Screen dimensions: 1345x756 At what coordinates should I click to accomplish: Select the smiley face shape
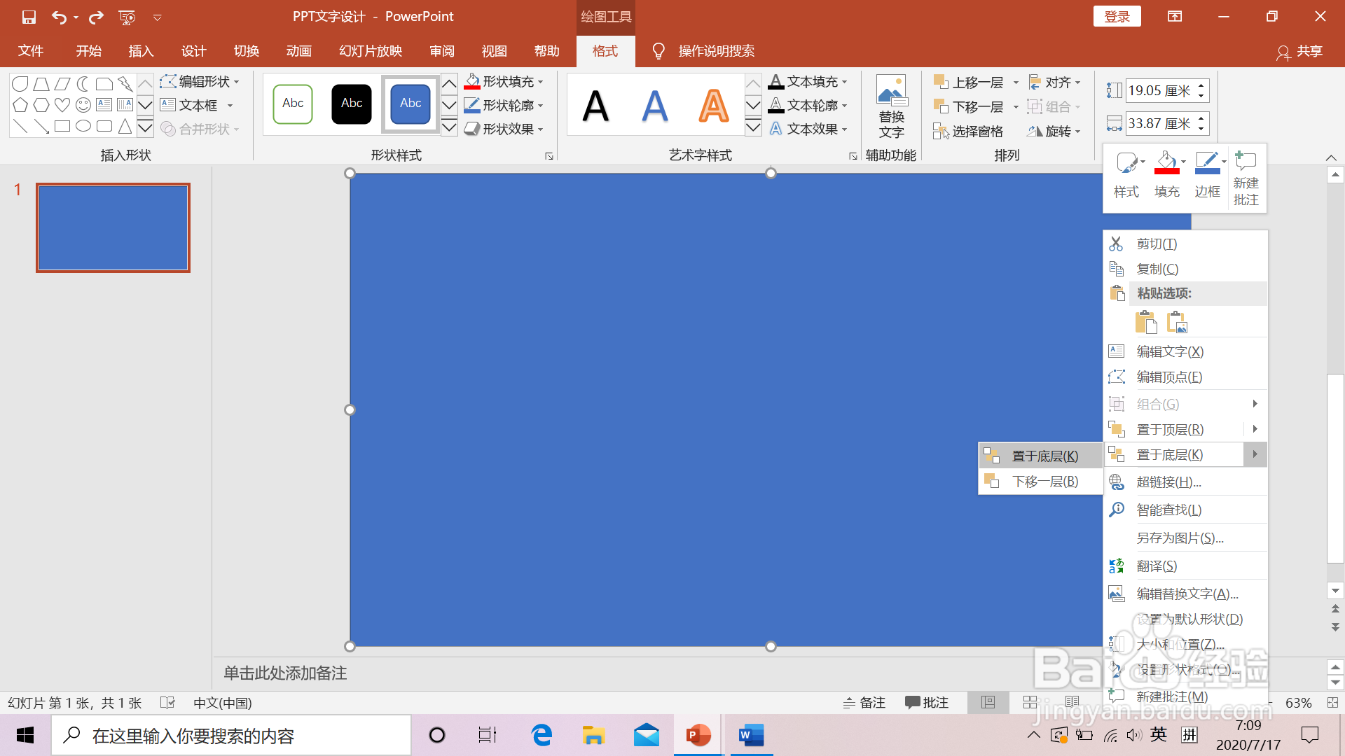[x=83, y=105]
